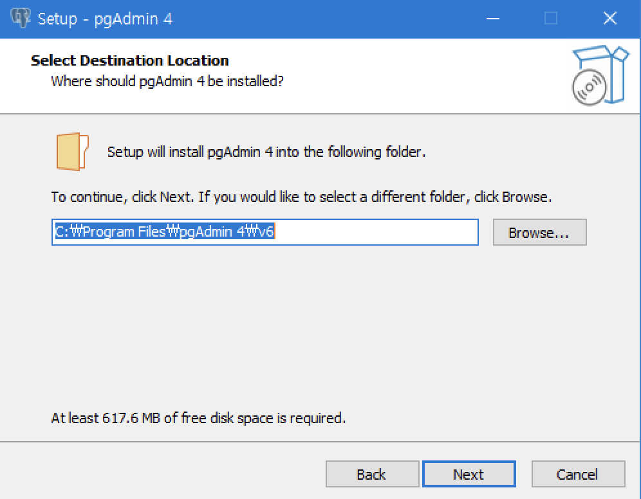Click the 'Setup will install pgAdmin 4' text

click(x=266, y=152)
